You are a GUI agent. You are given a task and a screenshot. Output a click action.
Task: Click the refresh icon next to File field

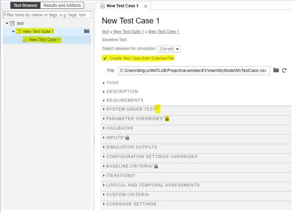pos(285,70)
